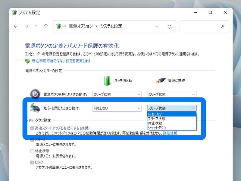This screenshot has width=241, height=181.
Task: Select 何もしない in the open list
Action: pos(172,114)
